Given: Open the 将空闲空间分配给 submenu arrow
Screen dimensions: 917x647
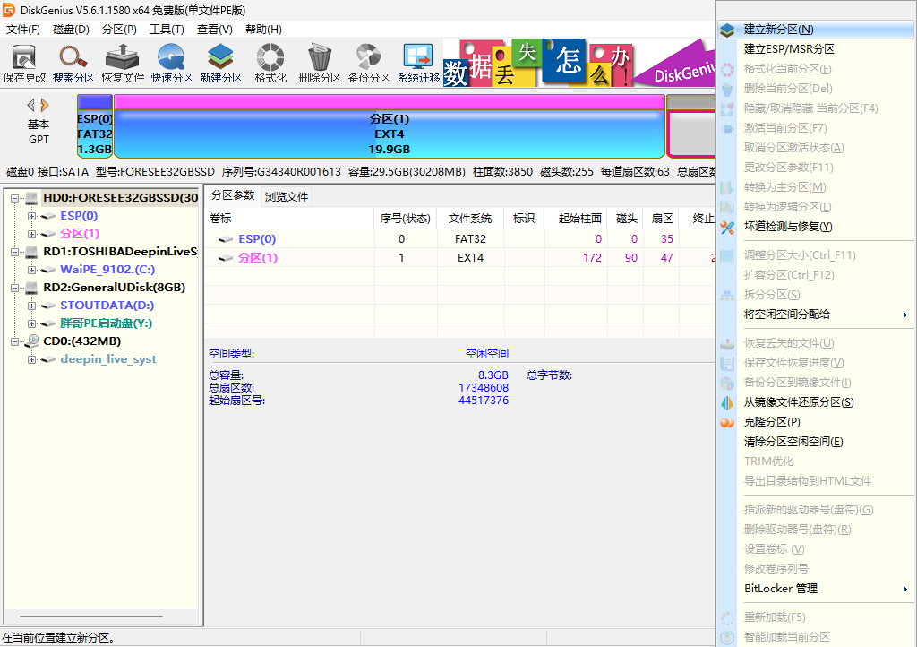Looking at the screenshot, I should (x=905, y=315).
